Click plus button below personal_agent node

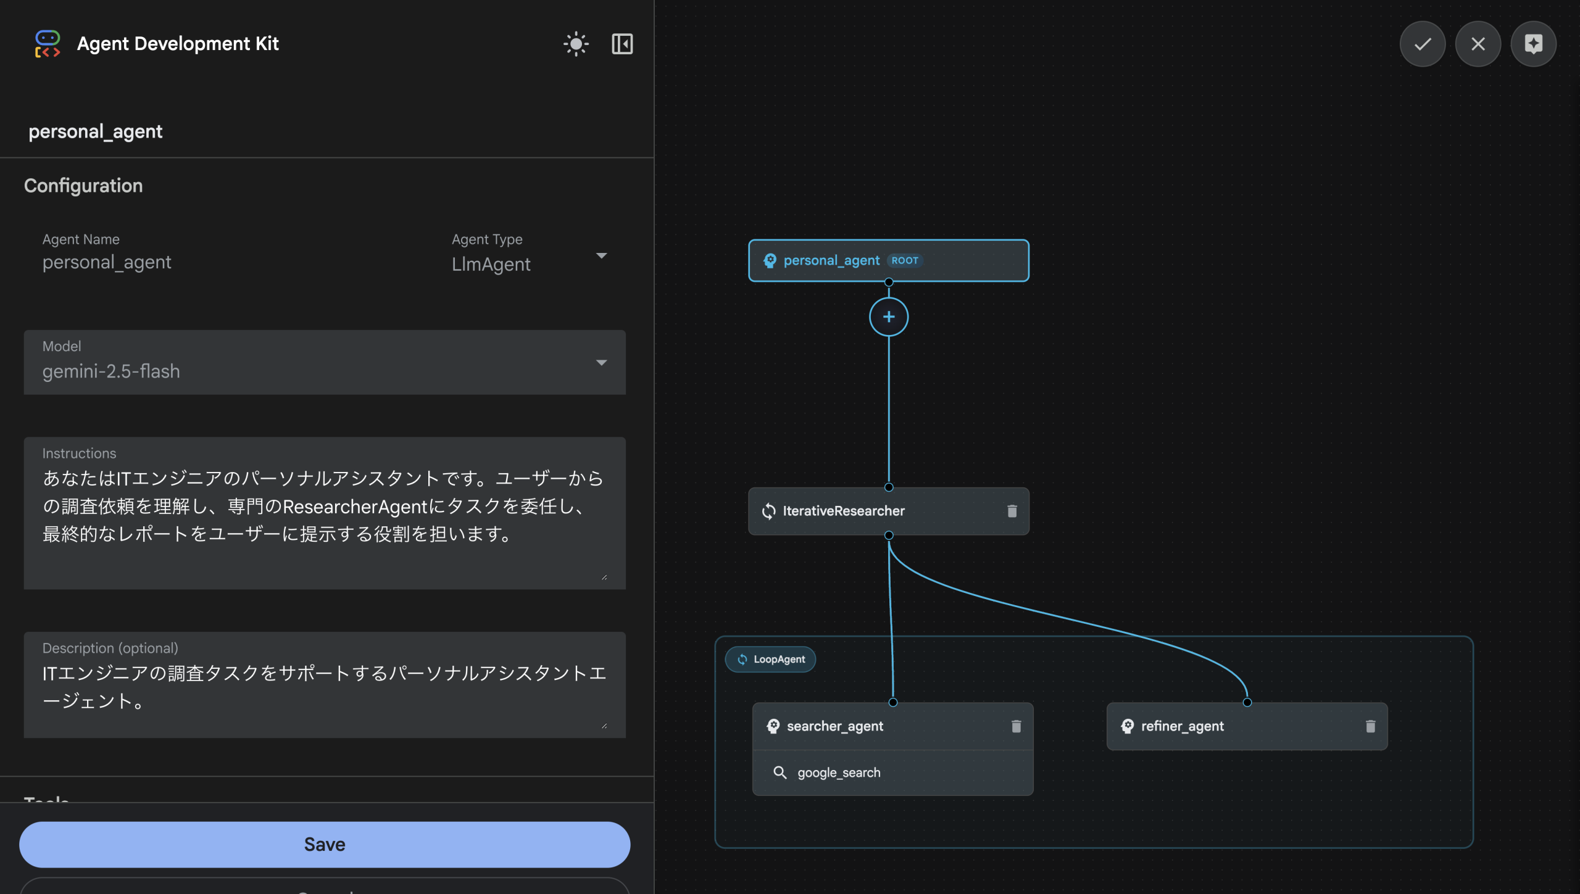click(x=889, y=317)
